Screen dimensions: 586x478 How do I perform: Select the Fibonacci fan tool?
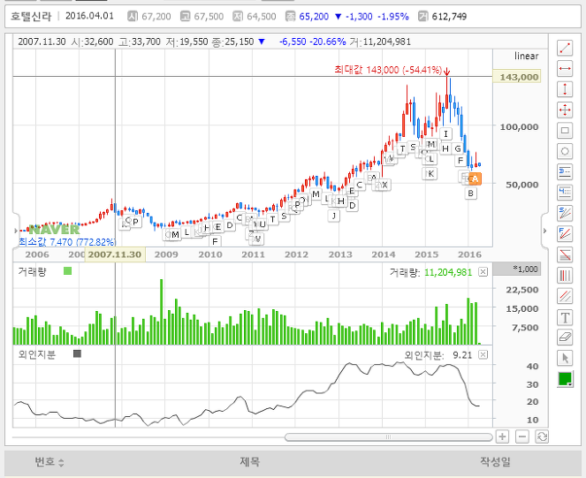click(x=565, y=234)
